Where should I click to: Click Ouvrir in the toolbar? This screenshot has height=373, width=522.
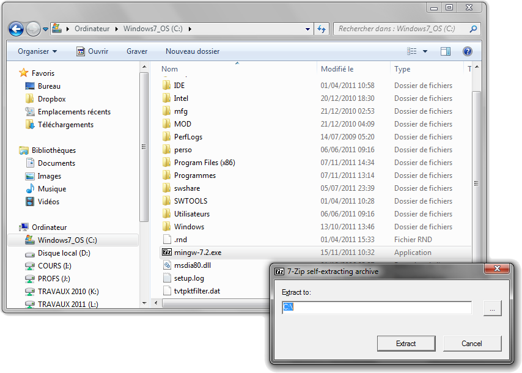[x=92, y=51]
